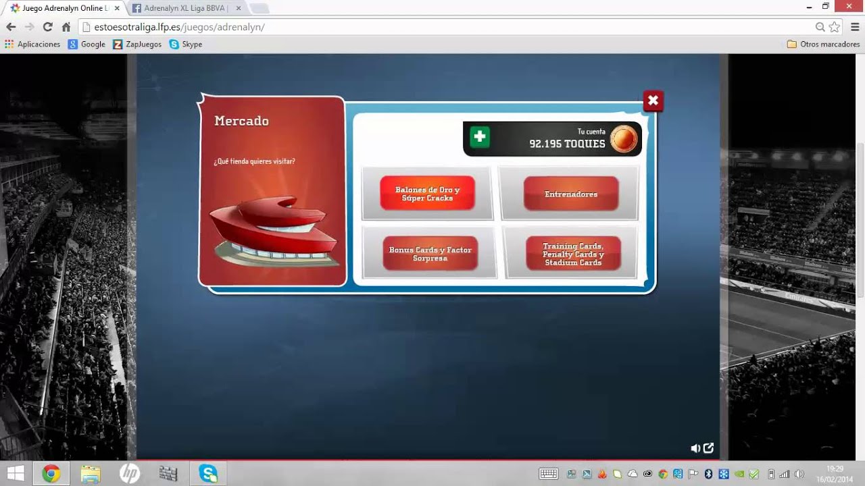865x486 pixels.
Task: Click the Bluetooth tray icon
Action: pos(708,474)
